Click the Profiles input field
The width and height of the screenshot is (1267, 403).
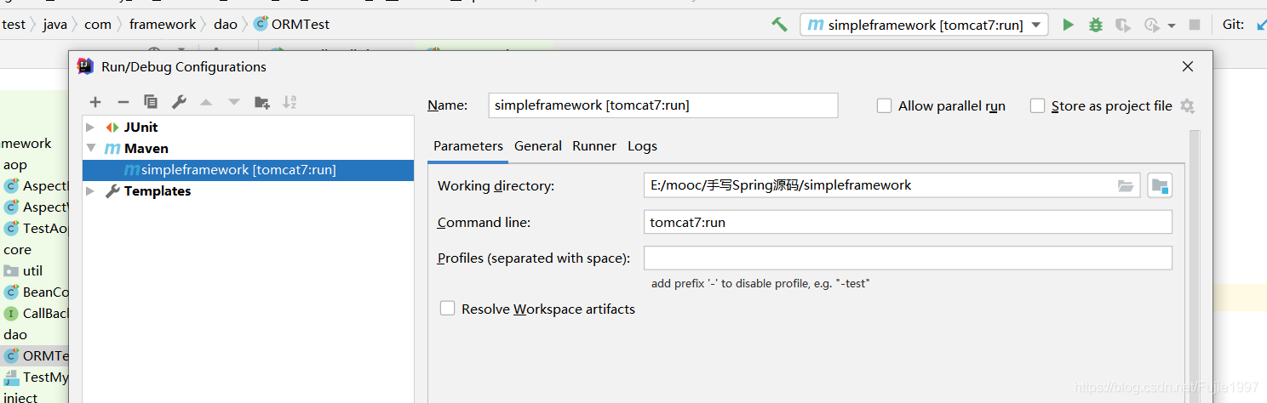908,258
